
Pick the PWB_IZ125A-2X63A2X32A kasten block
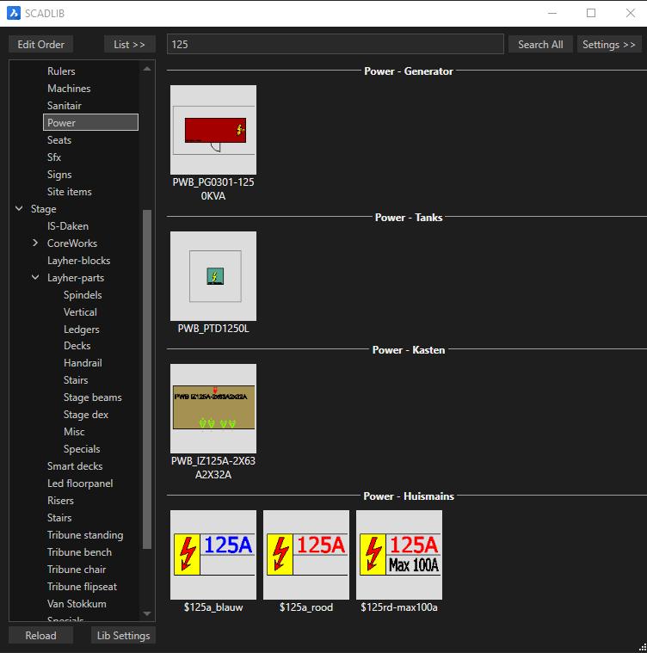click(x=213, y=408)
